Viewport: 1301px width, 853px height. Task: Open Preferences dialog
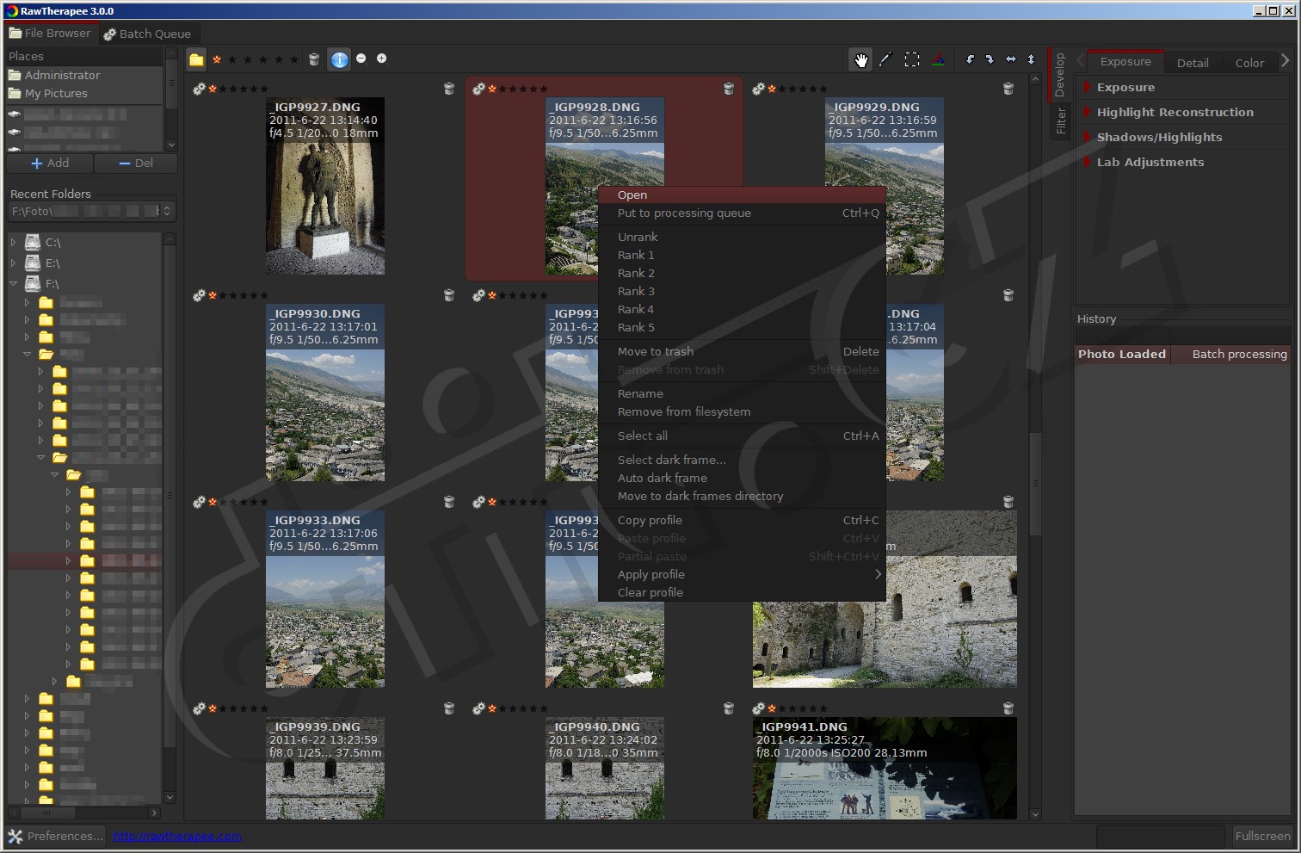point(56,836)
